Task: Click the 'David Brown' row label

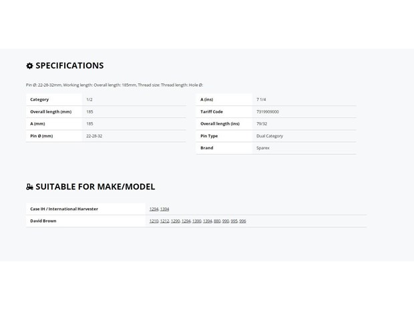Action: [x=43, y=221]
